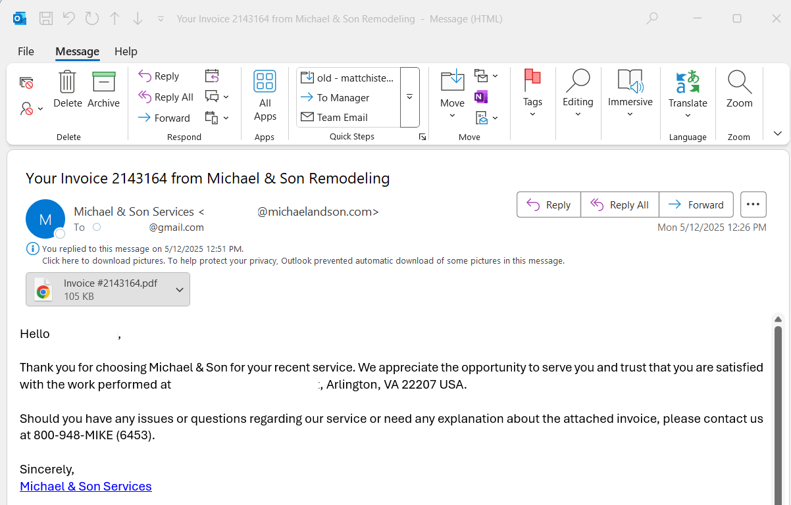Click the Immersive reader icon

coord(630,82)
